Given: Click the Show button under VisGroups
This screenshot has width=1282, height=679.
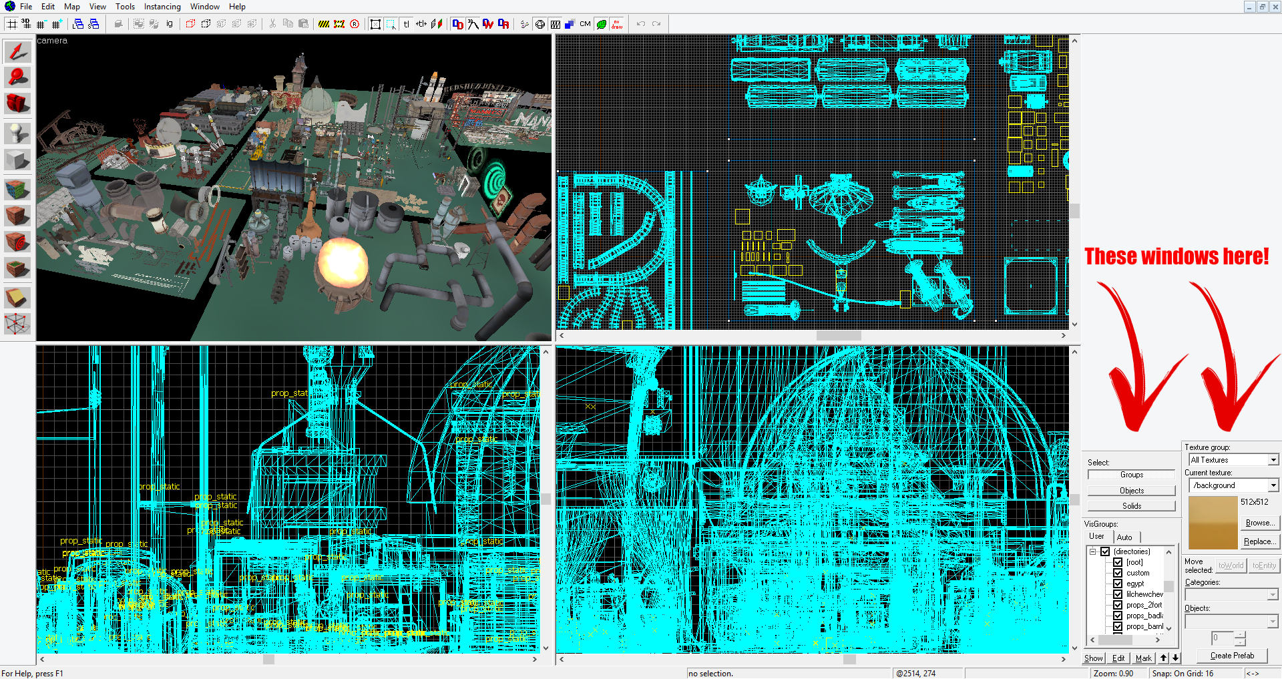Looking at the screenshot, I should (1093, 658).
